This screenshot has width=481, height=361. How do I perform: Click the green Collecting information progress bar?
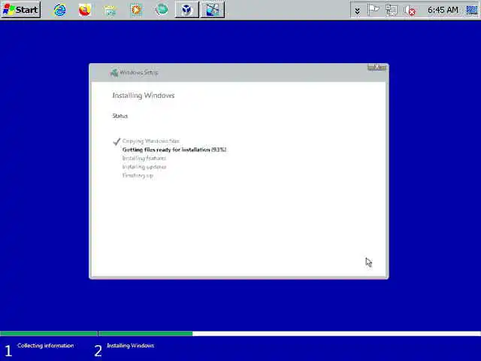tap(48, 333)
